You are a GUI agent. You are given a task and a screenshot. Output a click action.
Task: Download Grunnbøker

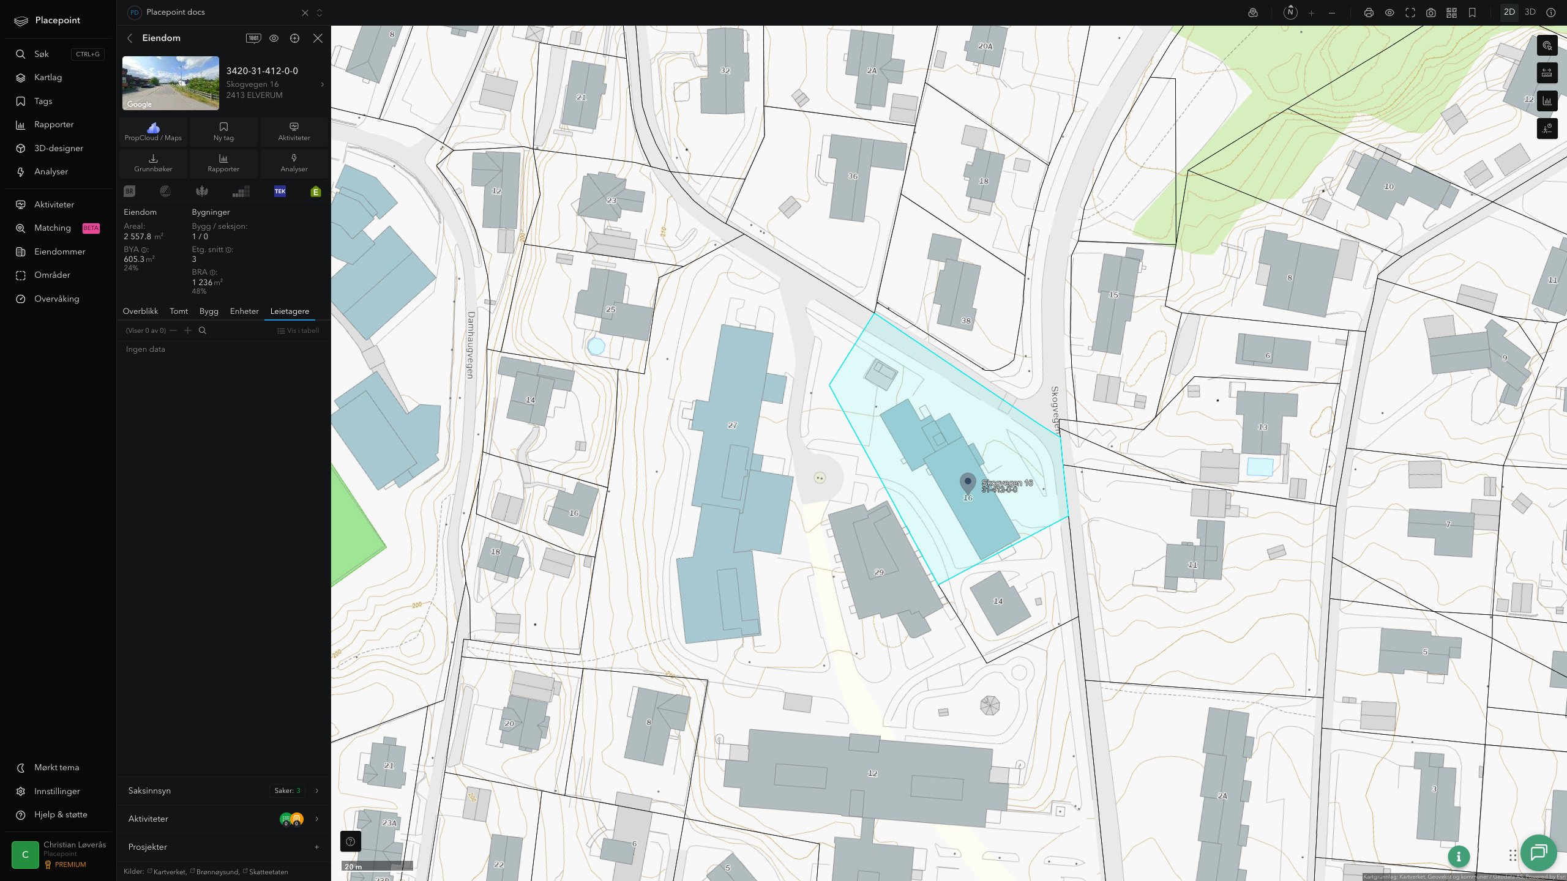153,163
